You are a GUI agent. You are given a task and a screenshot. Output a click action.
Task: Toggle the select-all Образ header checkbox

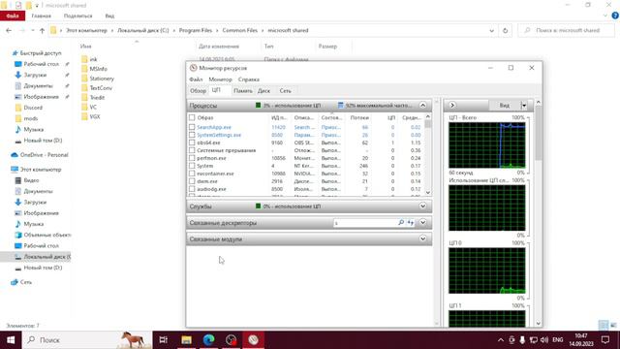click(x=192, y=118)
